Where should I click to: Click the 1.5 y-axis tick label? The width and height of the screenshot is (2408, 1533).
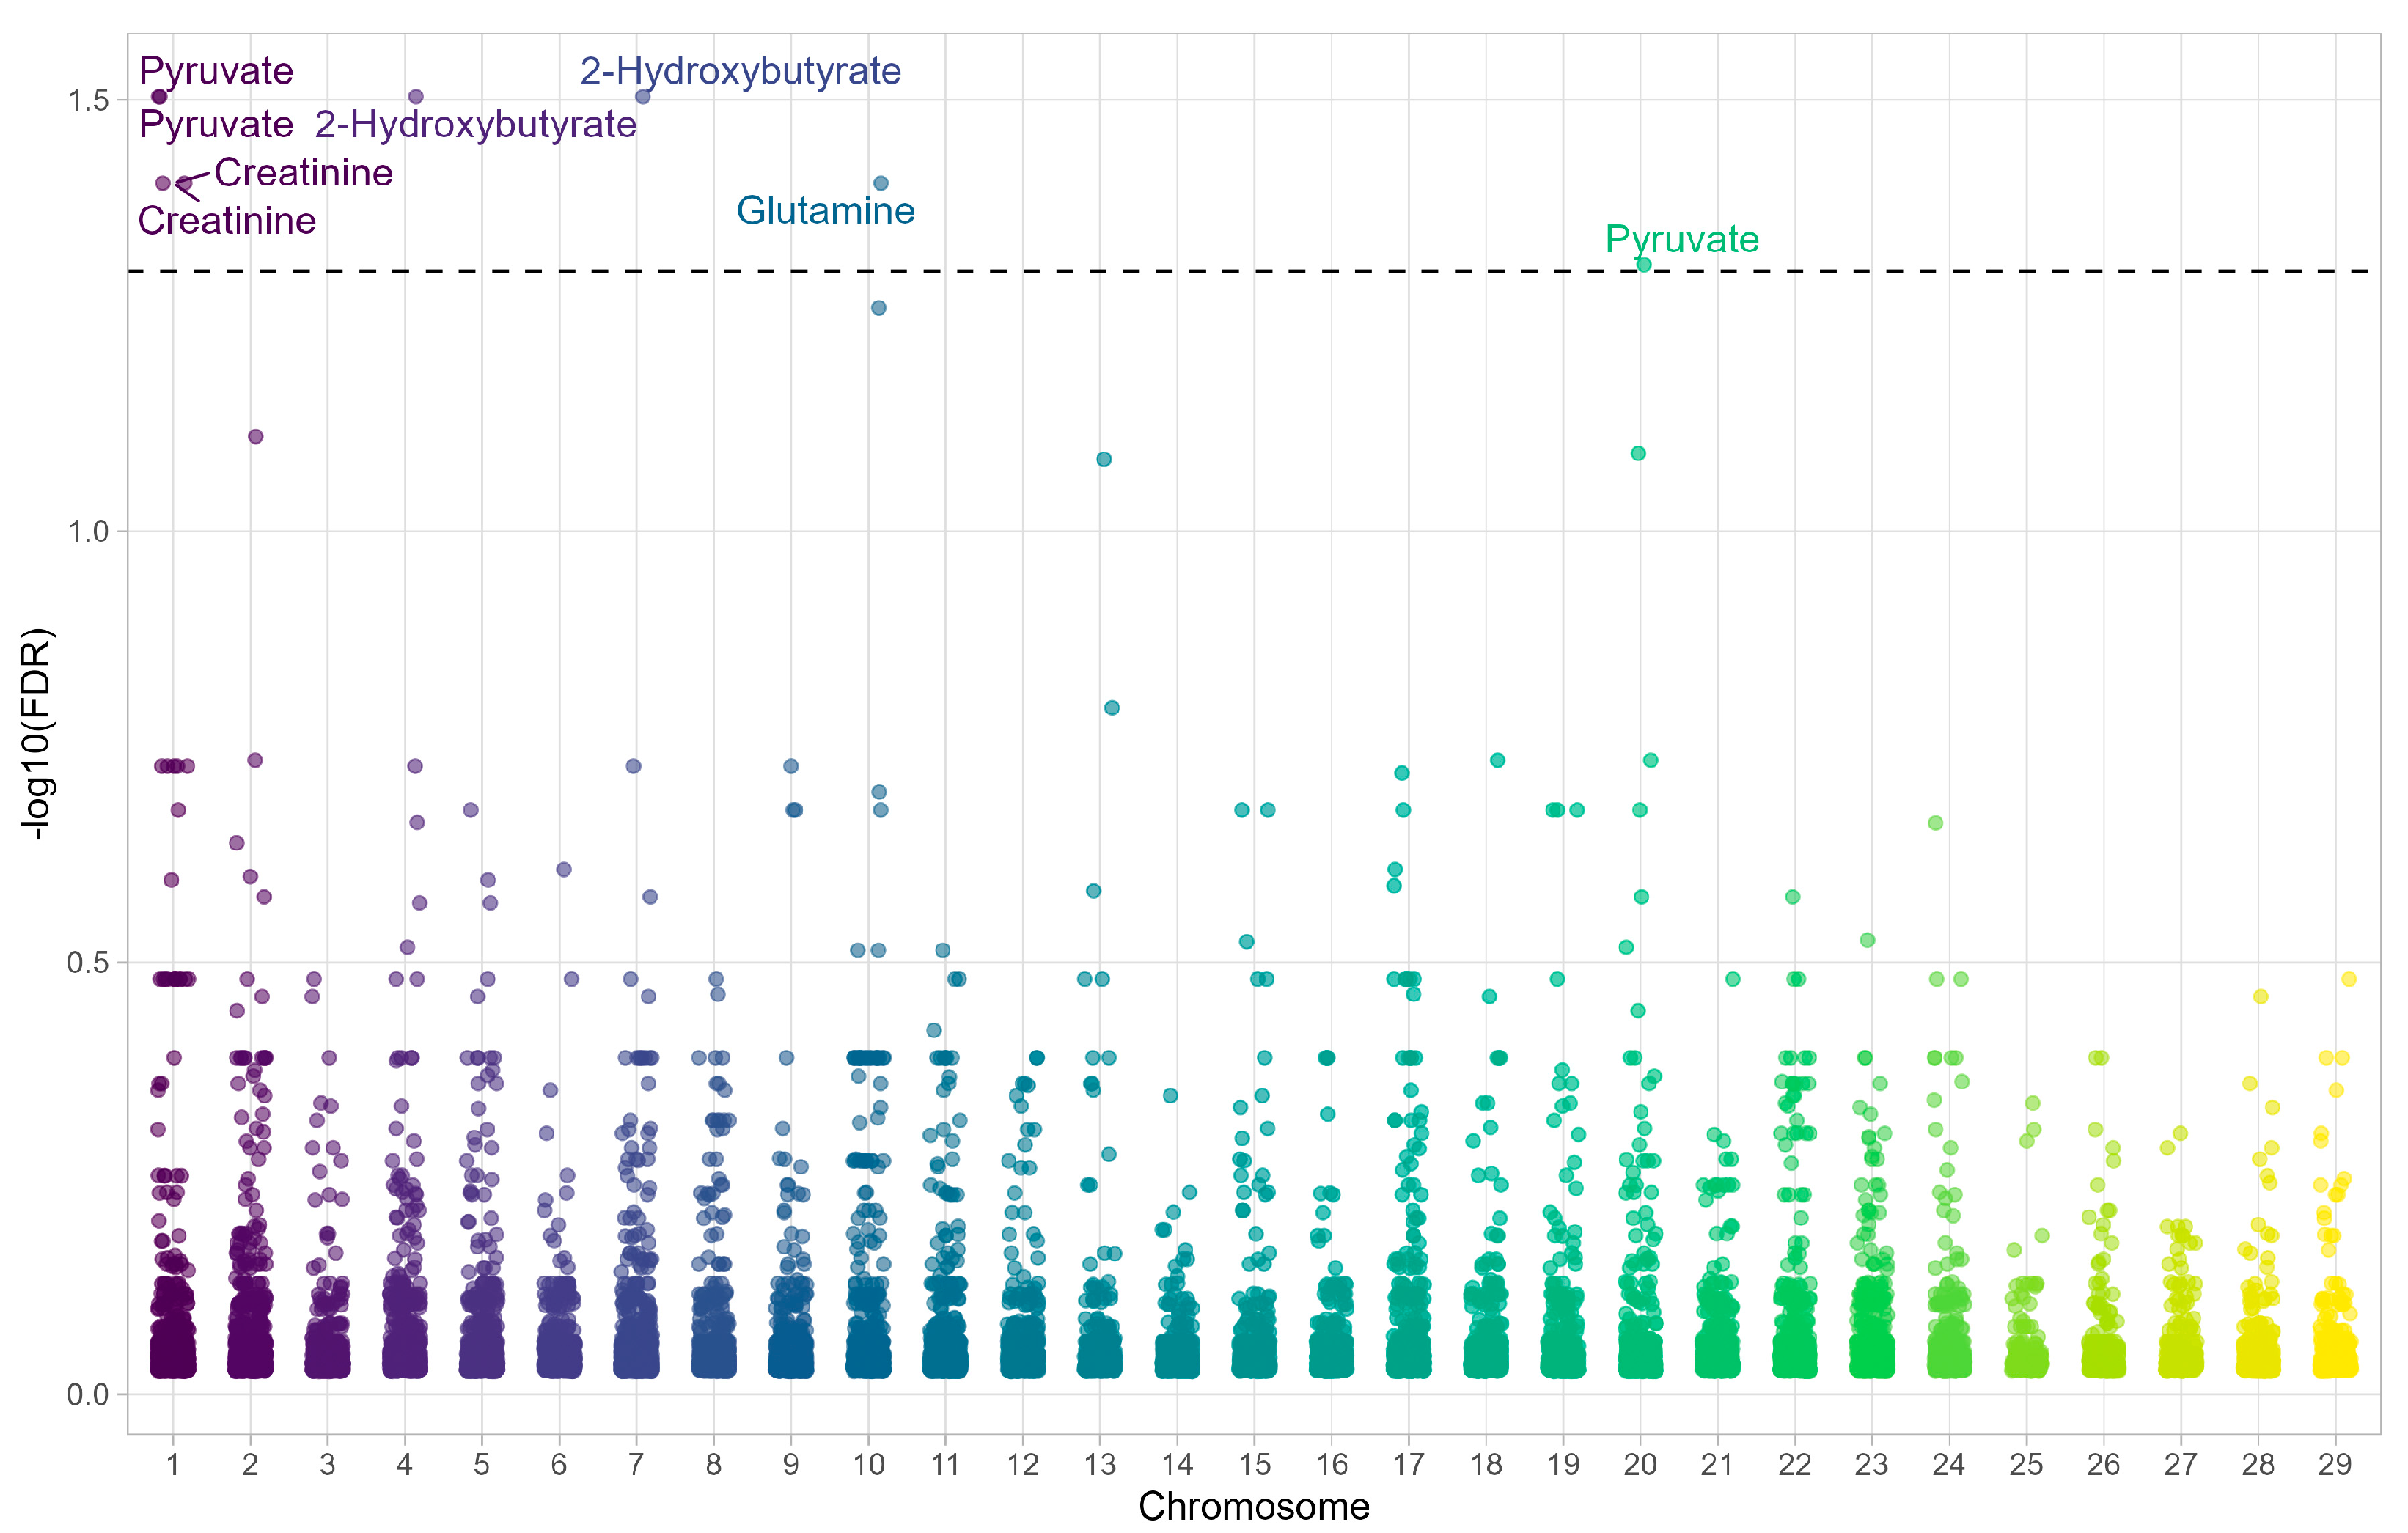(x=87, y=100)
